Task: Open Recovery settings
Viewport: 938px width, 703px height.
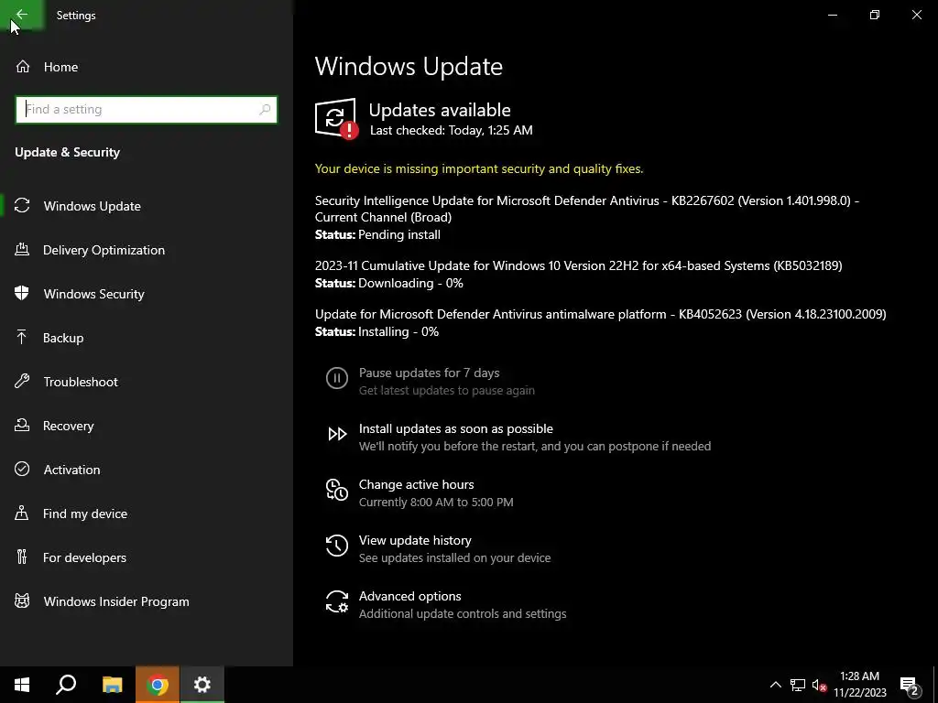Action: tap(68, 426)
